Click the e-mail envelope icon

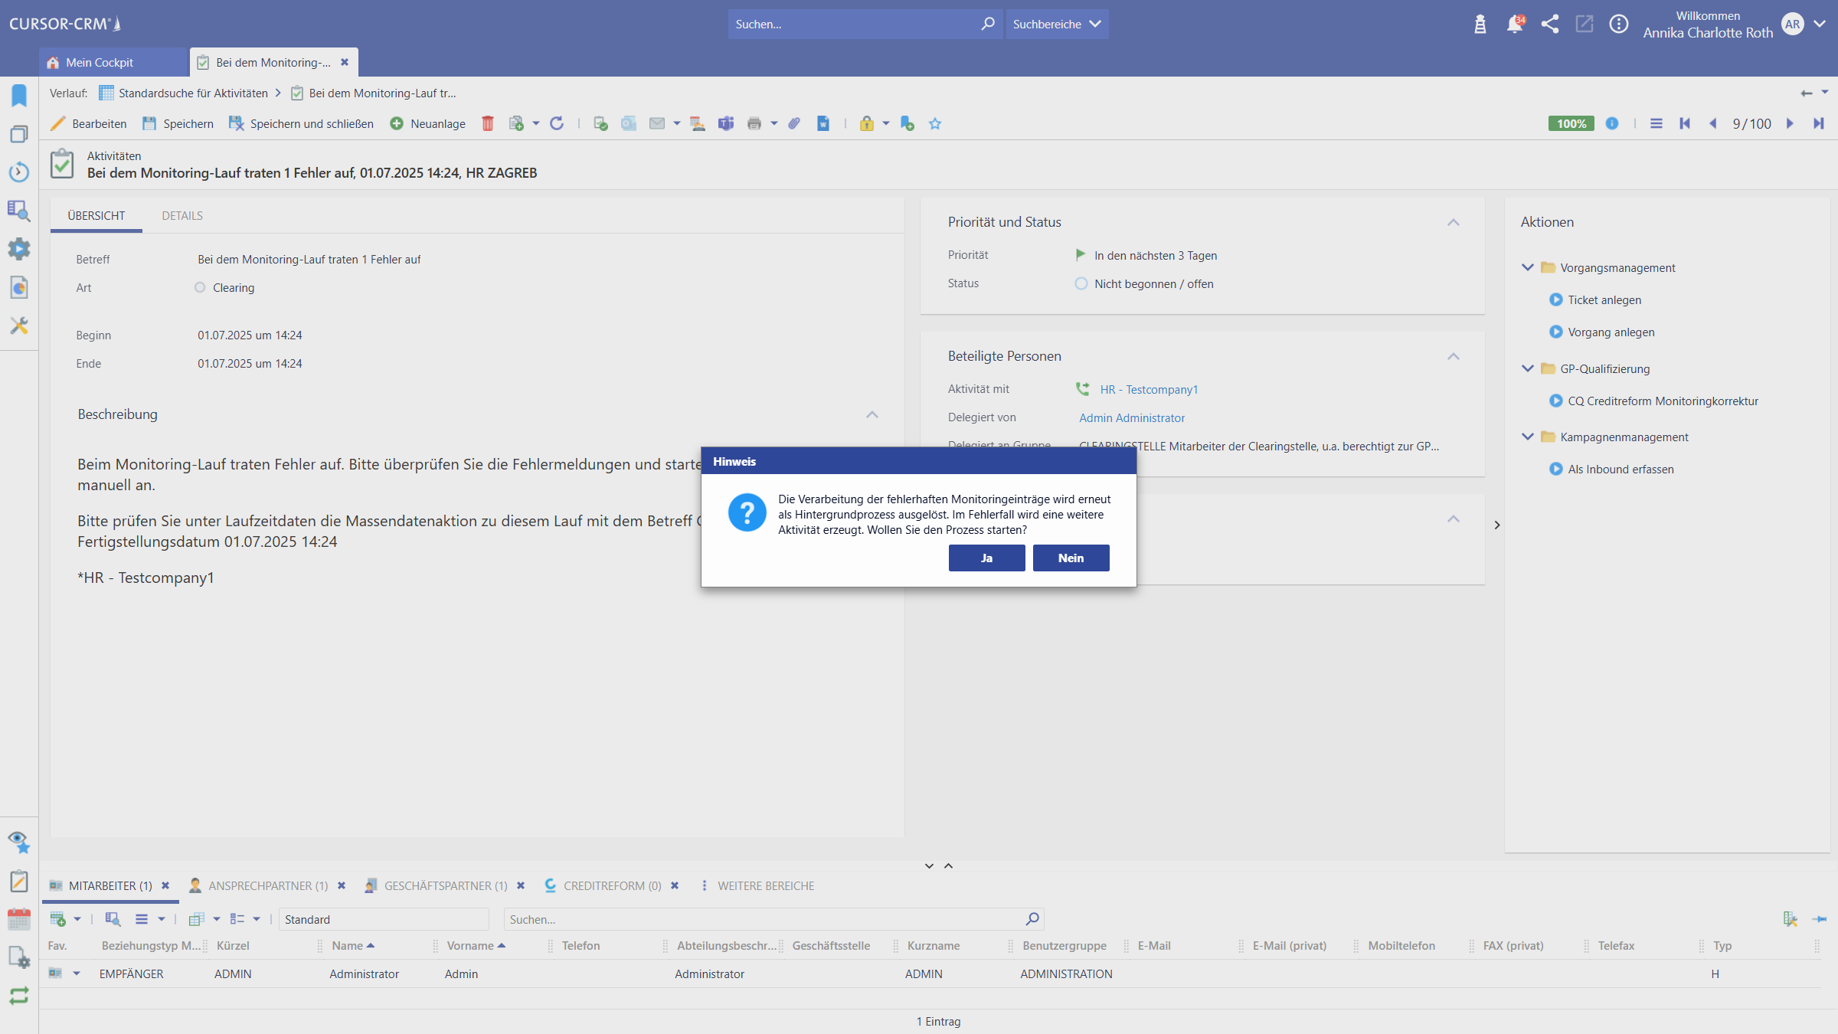click(657, 123)
